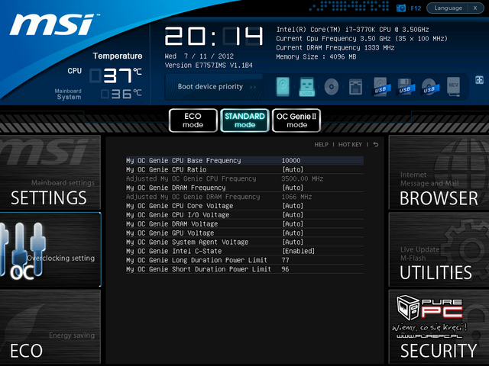The image size is (489, 366).
Task: Click the System temperature 36°C readout
Action: [x=121, y=94]
